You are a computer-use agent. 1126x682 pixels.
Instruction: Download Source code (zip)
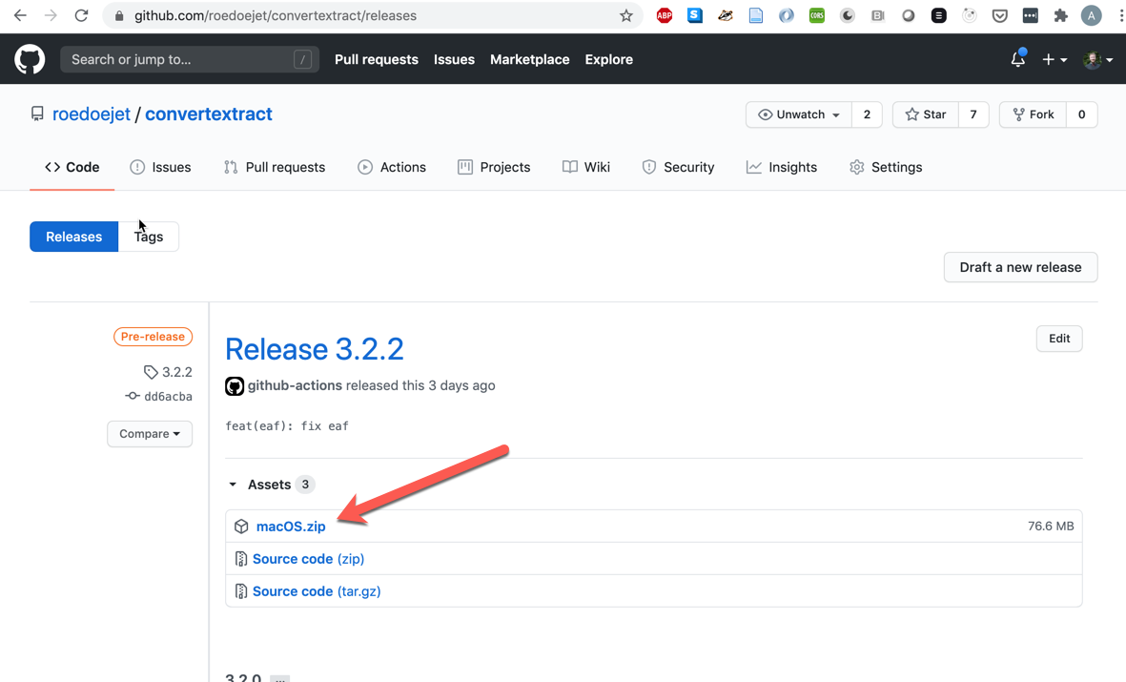tap(308, 558)
